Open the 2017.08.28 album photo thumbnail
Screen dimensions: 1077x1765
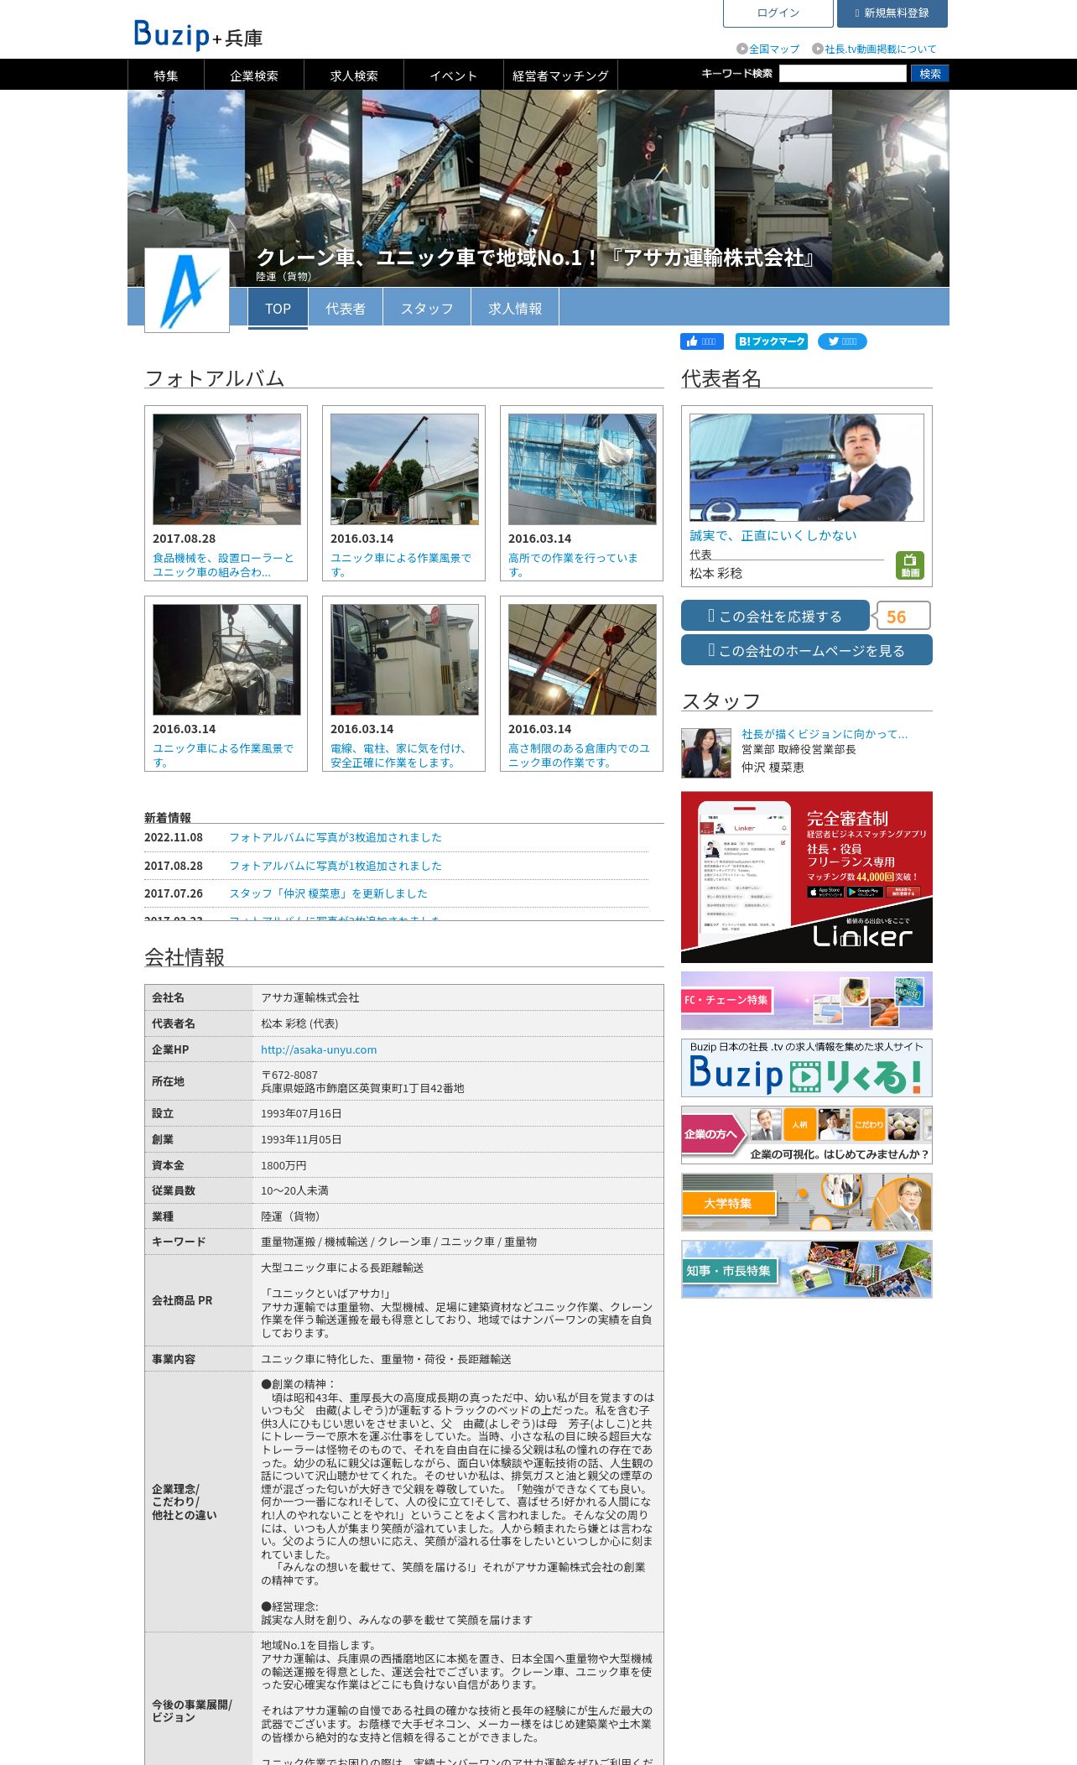click(x=226, y=469)
